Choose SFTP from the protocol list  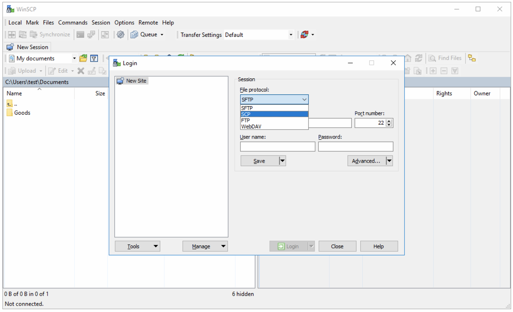click(x=274, y=108)
